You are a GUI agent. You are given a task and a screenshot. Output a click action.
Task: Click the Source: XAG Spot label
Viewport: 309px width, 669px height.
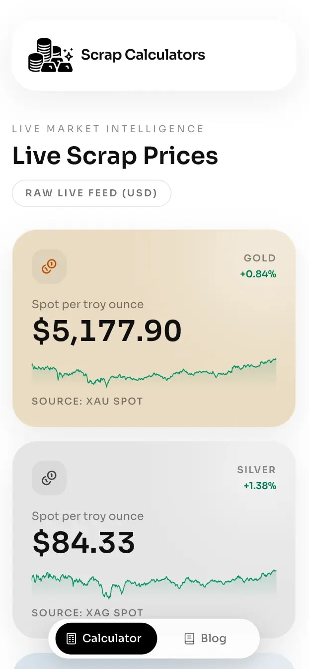point(87,613)
